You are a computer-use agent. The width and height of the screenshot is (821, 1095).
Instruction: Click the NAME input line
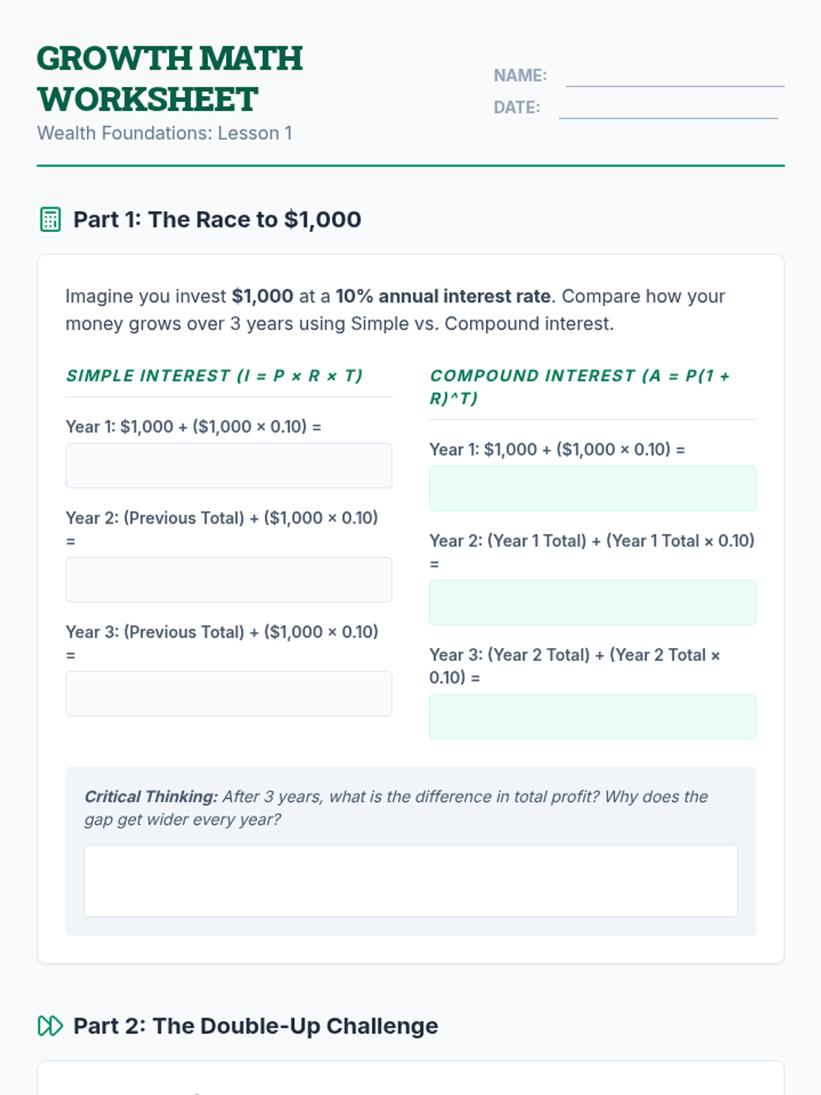click(675, 76)
